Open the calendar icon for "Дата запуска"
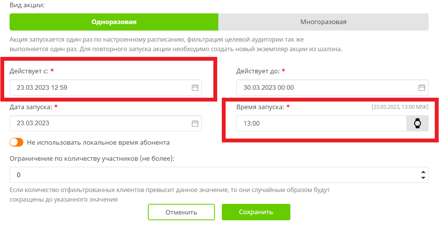 195,123
